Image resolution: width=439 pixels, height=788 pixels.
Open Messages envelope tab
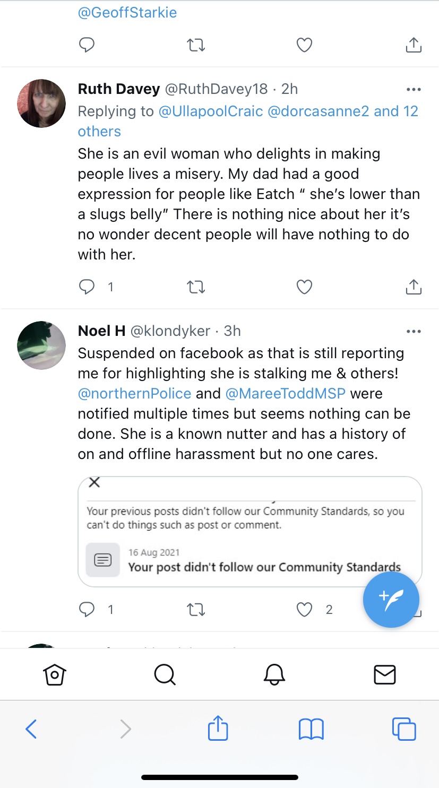coord(384,674)
